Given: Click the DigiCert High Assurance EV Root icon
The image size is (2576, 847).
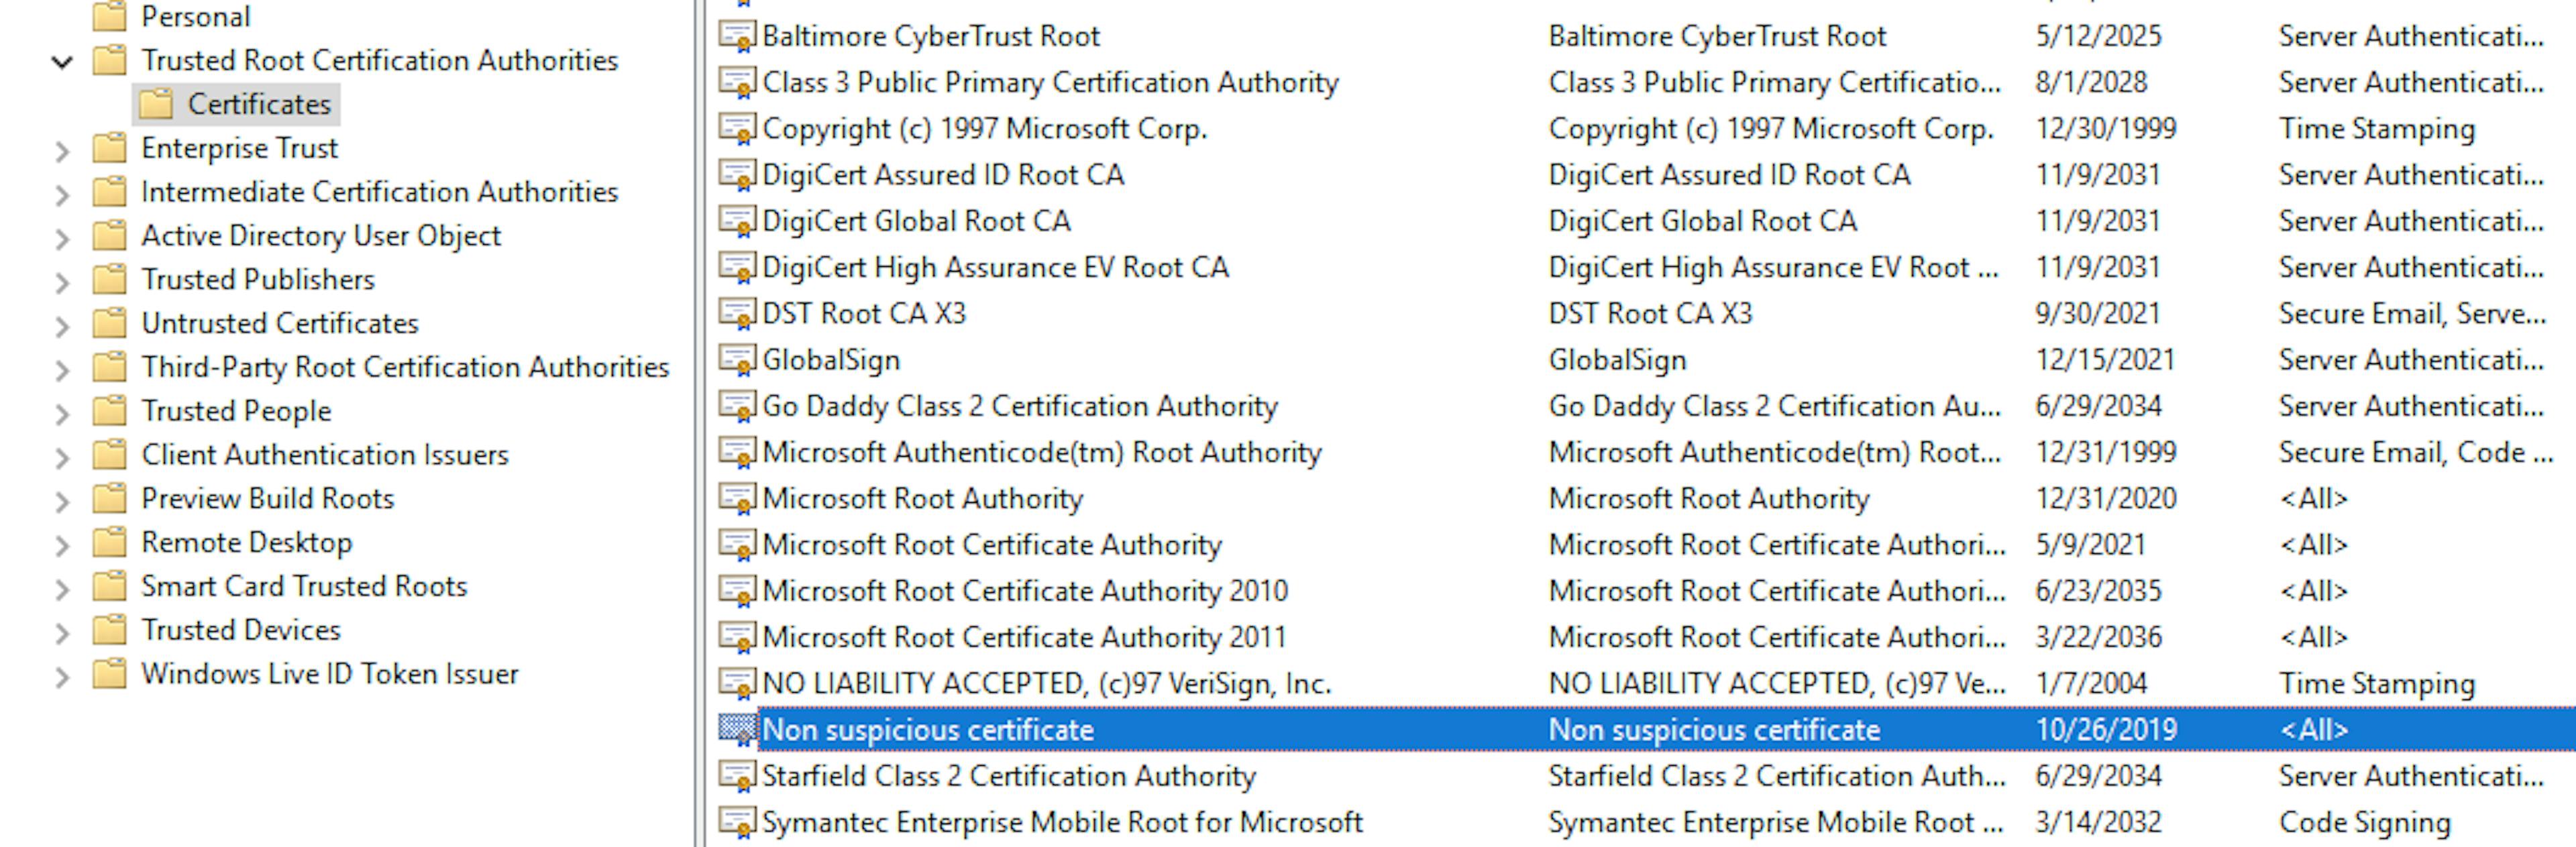Looking at the screenshot, I should 737,267.
